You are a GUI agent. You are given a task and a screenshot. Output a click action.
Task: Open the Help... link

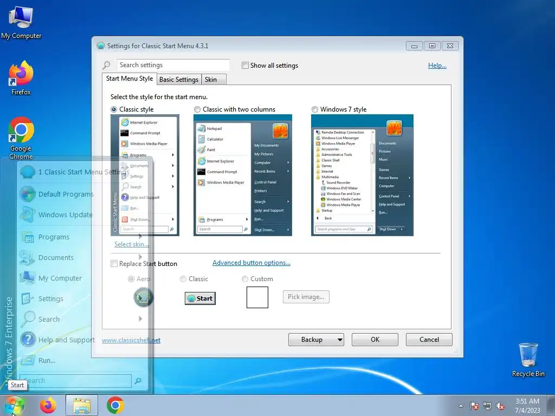[437, 66]
